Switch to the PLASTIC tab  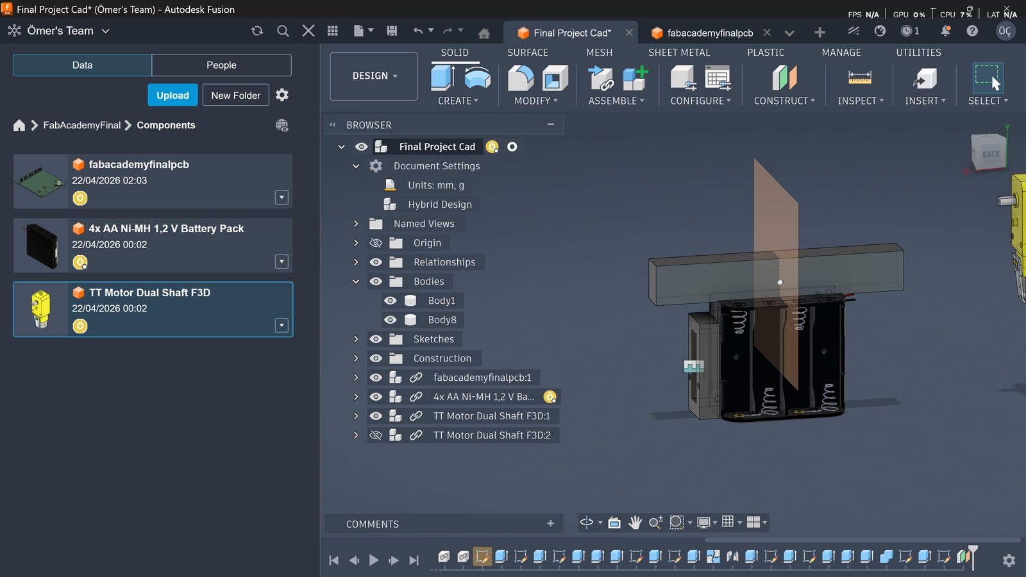[x=766, y=53]
